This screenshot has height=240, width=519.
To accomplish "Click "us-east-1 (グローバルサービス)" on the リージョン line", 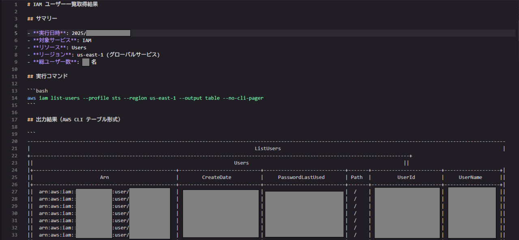I will click(x=118, y=55).
